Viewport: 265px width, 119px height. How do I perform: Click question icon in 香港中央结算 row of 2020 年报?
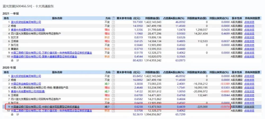[x=113, y=91]
